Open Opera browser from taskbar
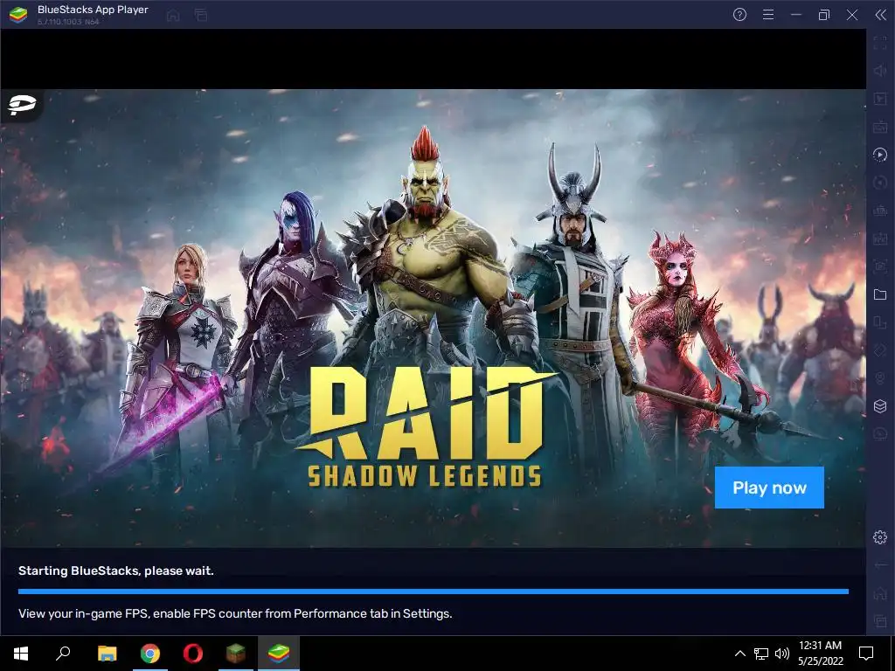Viewport: 895px width, 671px height. point(193,654)
